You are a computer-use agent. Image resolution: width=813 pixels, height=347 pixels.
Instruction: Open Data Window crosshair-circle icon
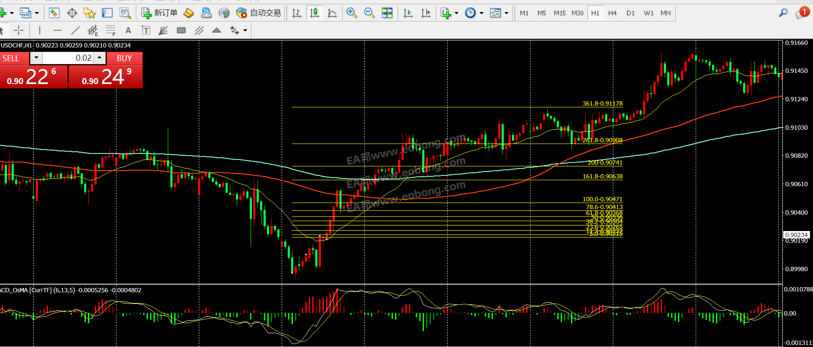point(72,13)
